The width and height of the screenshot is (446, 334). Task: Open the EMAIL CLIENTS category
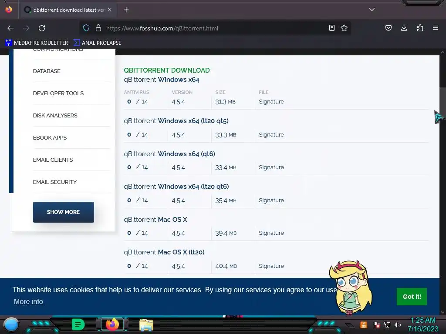tap(53, 160)
